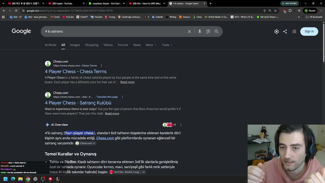Open AI Overview three-dot options menu
The image size is (325, 183).
[181, 125]
